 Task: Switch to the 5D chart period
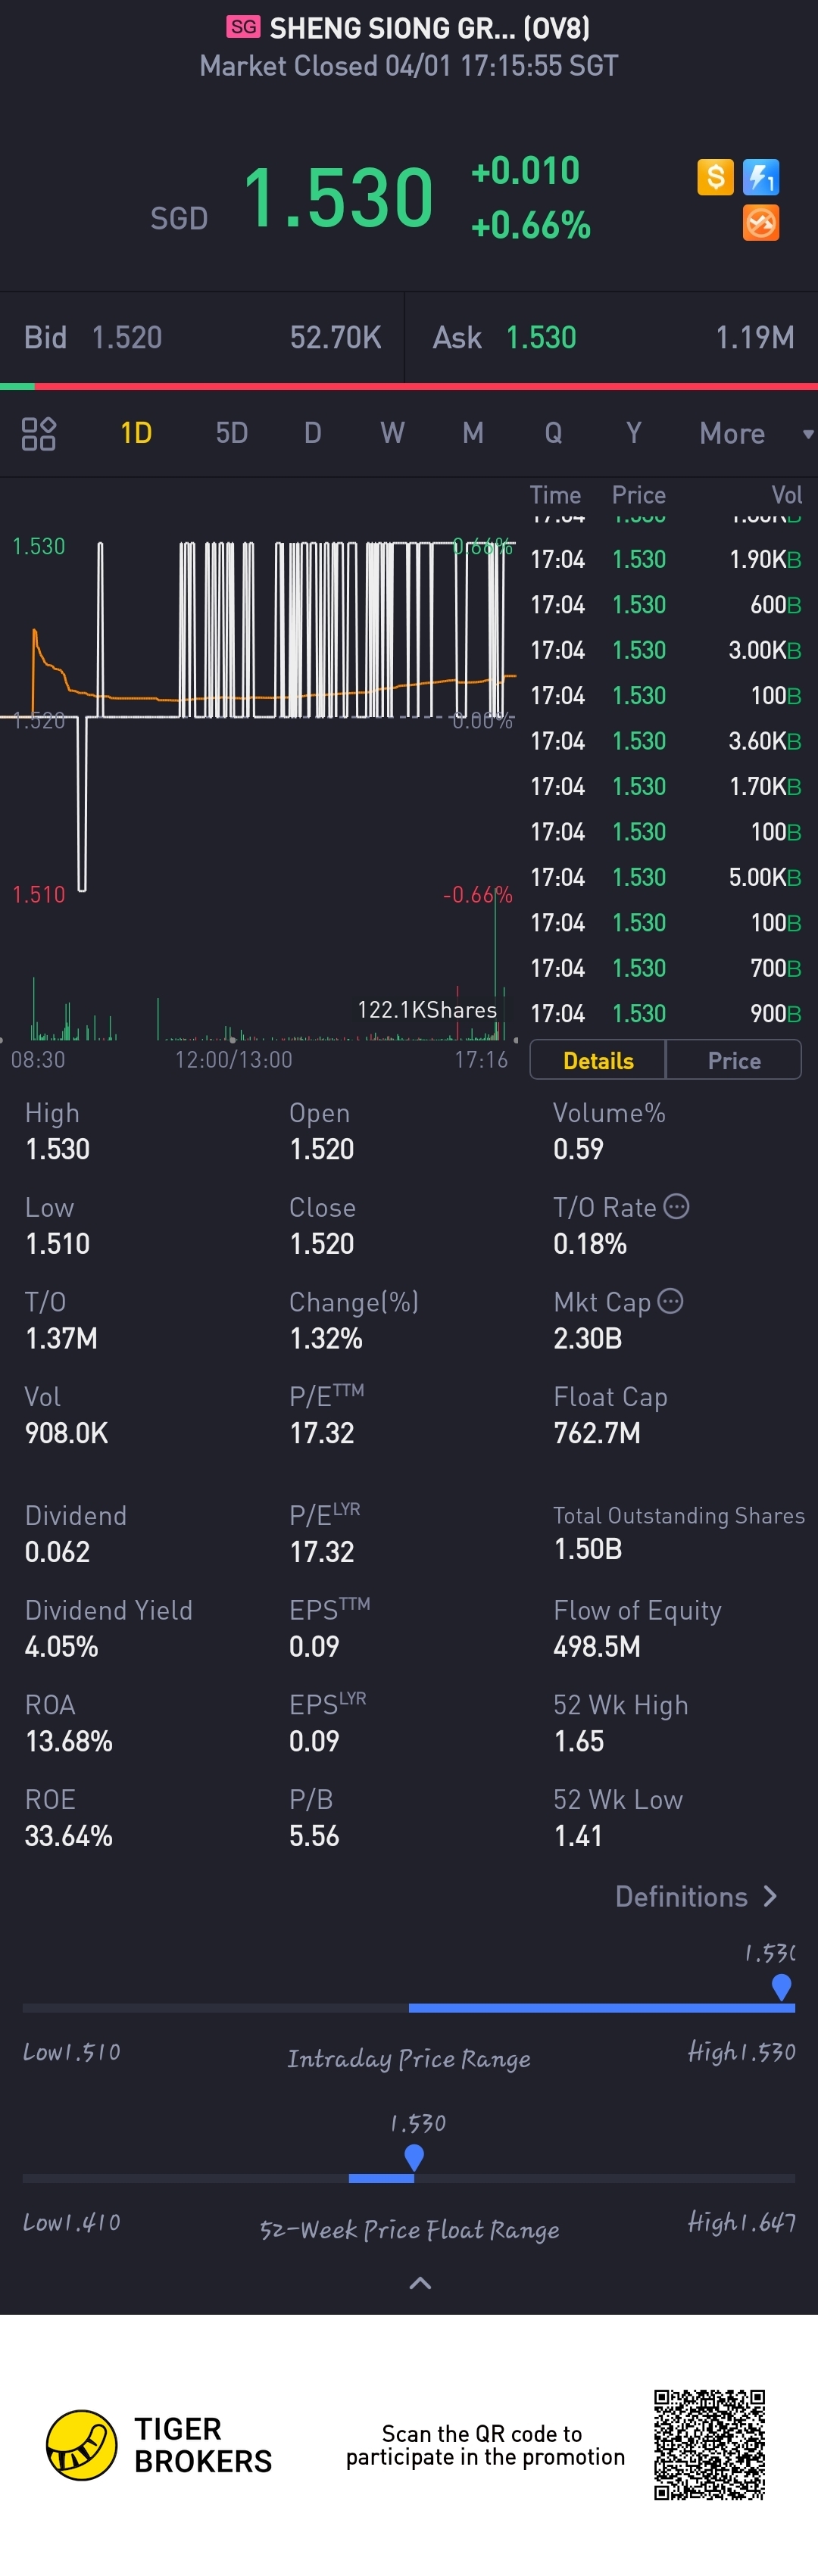(231, 433)
